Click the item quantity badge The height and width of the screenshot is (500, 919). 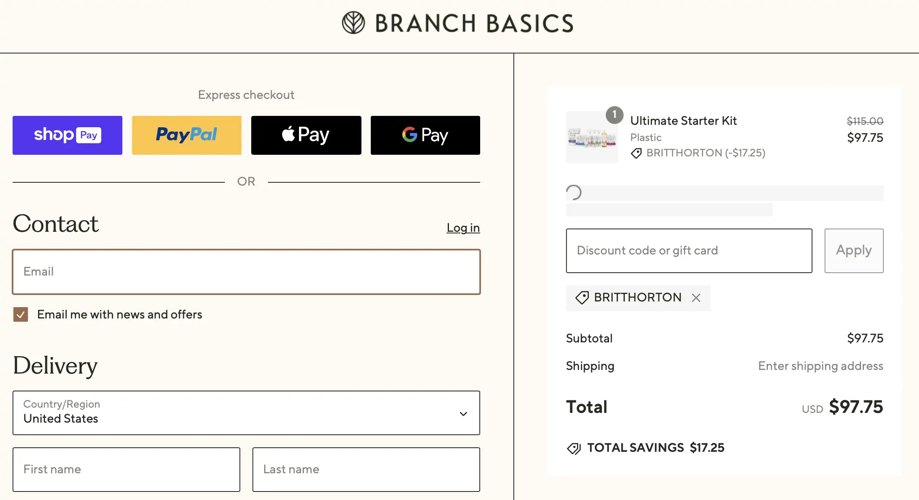(615, 115)
